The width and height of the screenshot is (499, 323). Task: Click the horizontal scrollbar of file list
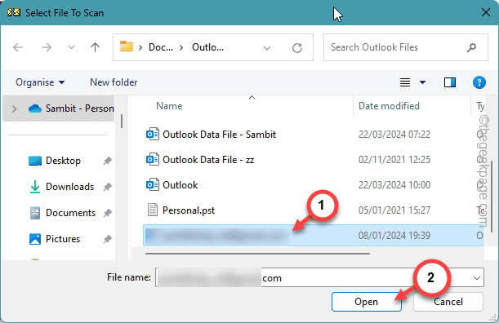click(x=257, y=254)
